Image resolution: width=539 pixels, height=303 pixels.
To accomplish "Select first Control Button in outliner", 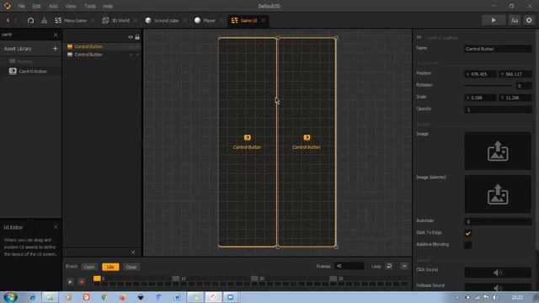I will tap(88, 46).
